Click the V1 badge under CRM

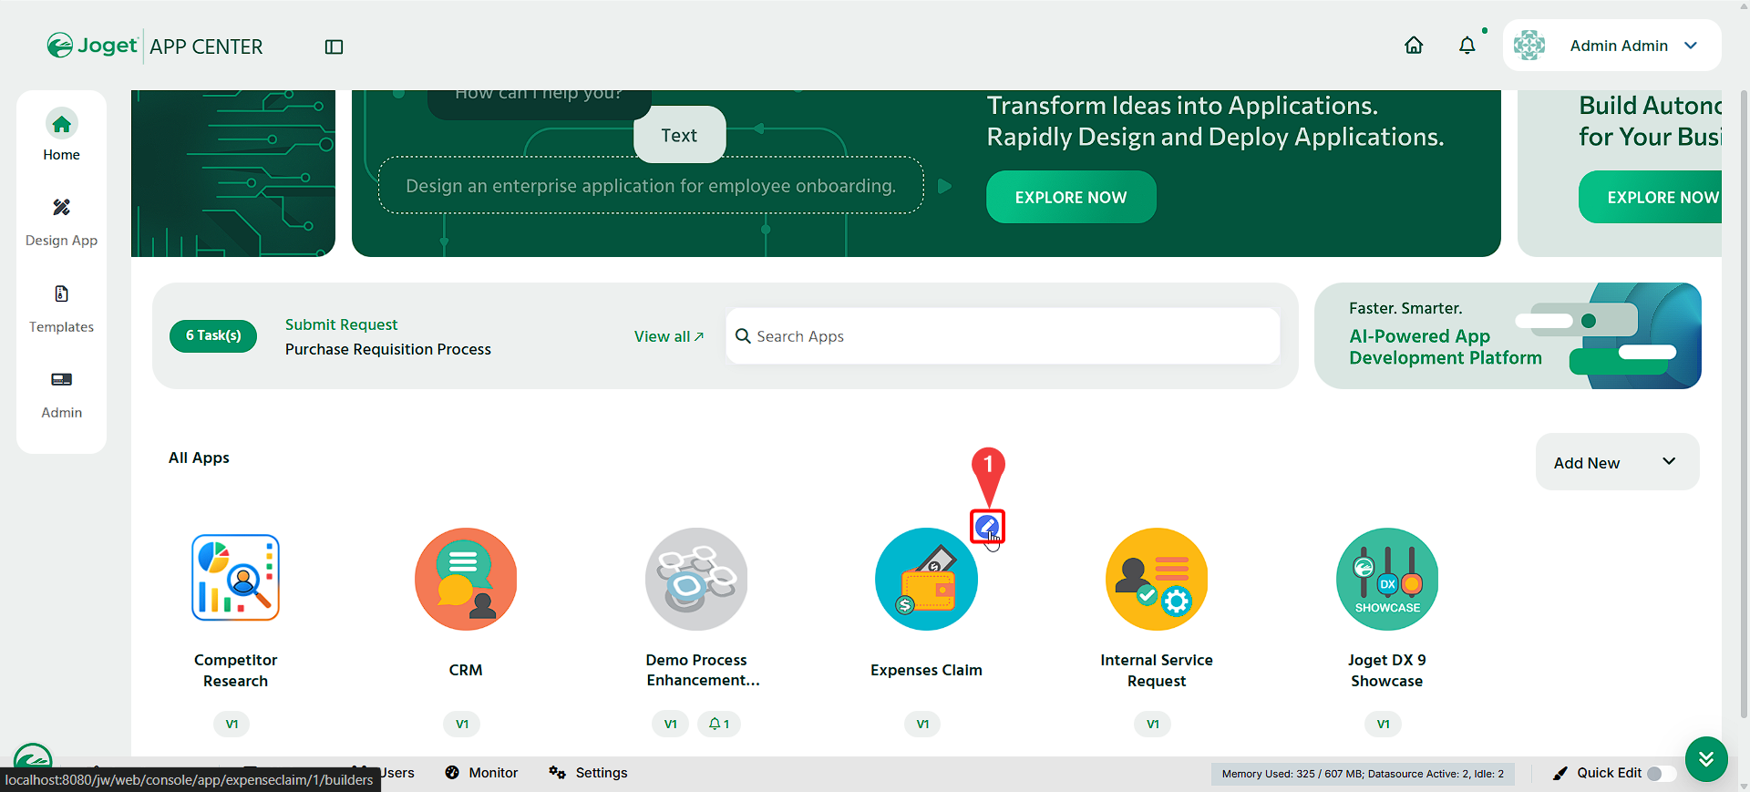tap(462, 724)
